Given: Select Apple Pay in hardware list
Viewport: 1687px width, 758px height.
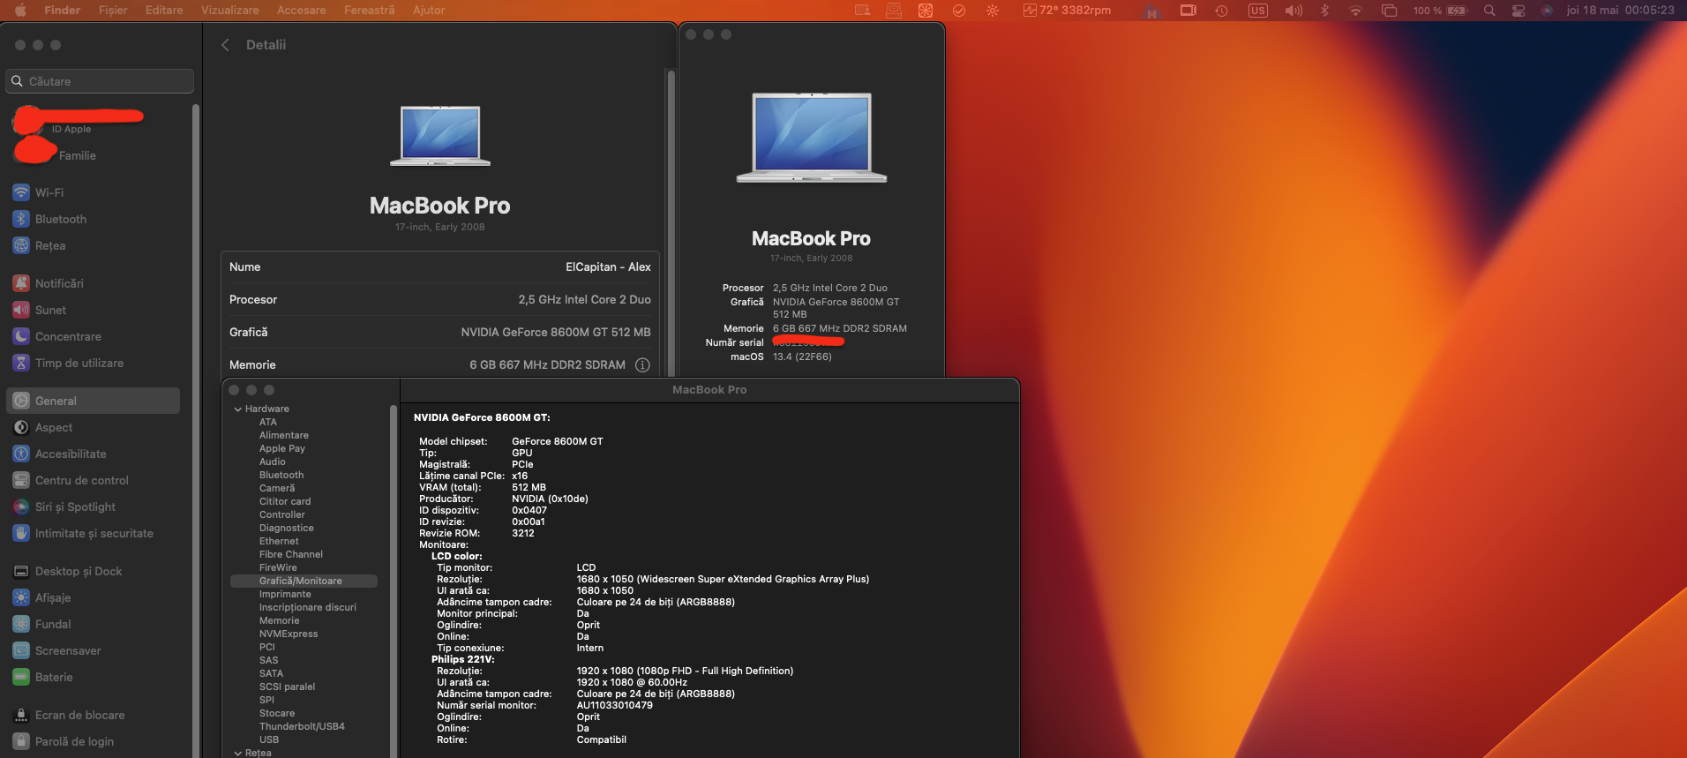Looking at the screenshot, I should pyautogui.click(x=282, y=448).
